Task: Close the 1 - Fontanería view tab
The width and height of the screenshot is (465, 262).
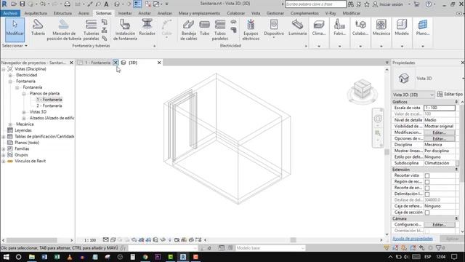Action: [x=116, y=63]
